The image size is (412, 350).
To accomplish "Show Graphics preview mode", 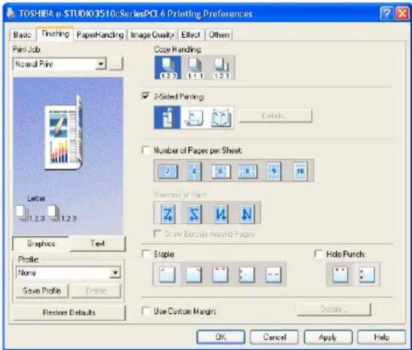I will click(41, 244).
